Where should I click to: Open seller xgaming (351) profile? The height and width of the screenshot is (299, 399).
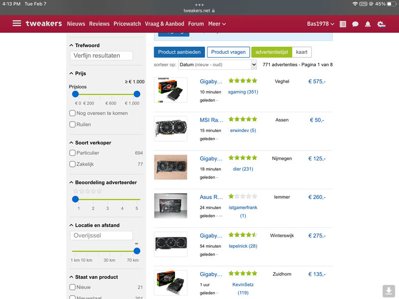coord(243,92)
